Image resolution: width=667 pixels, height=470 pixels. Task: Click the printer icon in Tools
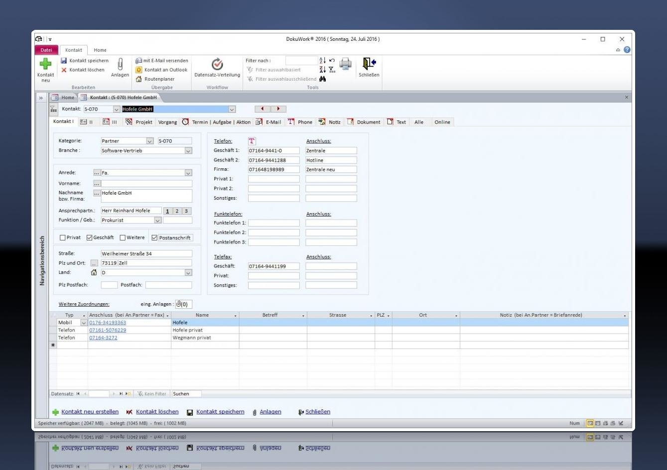[x=345, y=63]
